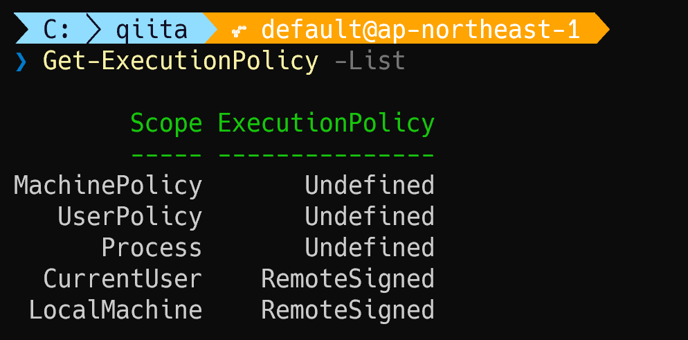Select the MachinePolicy scope row
The height and width of the screenshot is (340, 688).
coord(108,186)
